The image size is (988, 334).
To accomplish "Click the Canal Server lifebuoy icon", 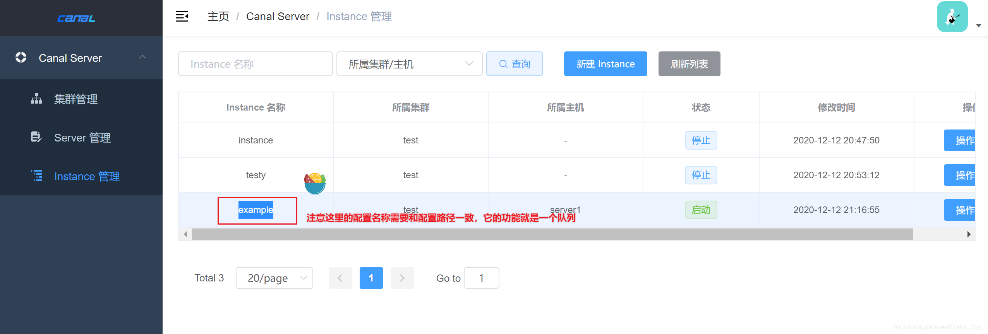I will point(21,58).
